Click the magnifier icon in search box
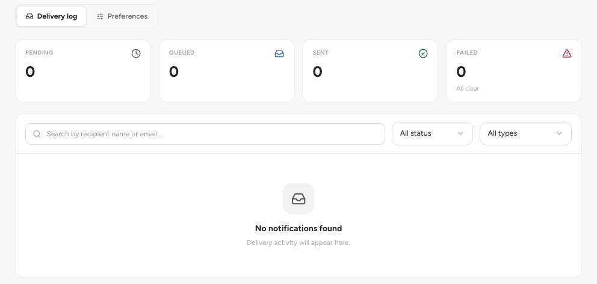 click(x=37, y=134)
